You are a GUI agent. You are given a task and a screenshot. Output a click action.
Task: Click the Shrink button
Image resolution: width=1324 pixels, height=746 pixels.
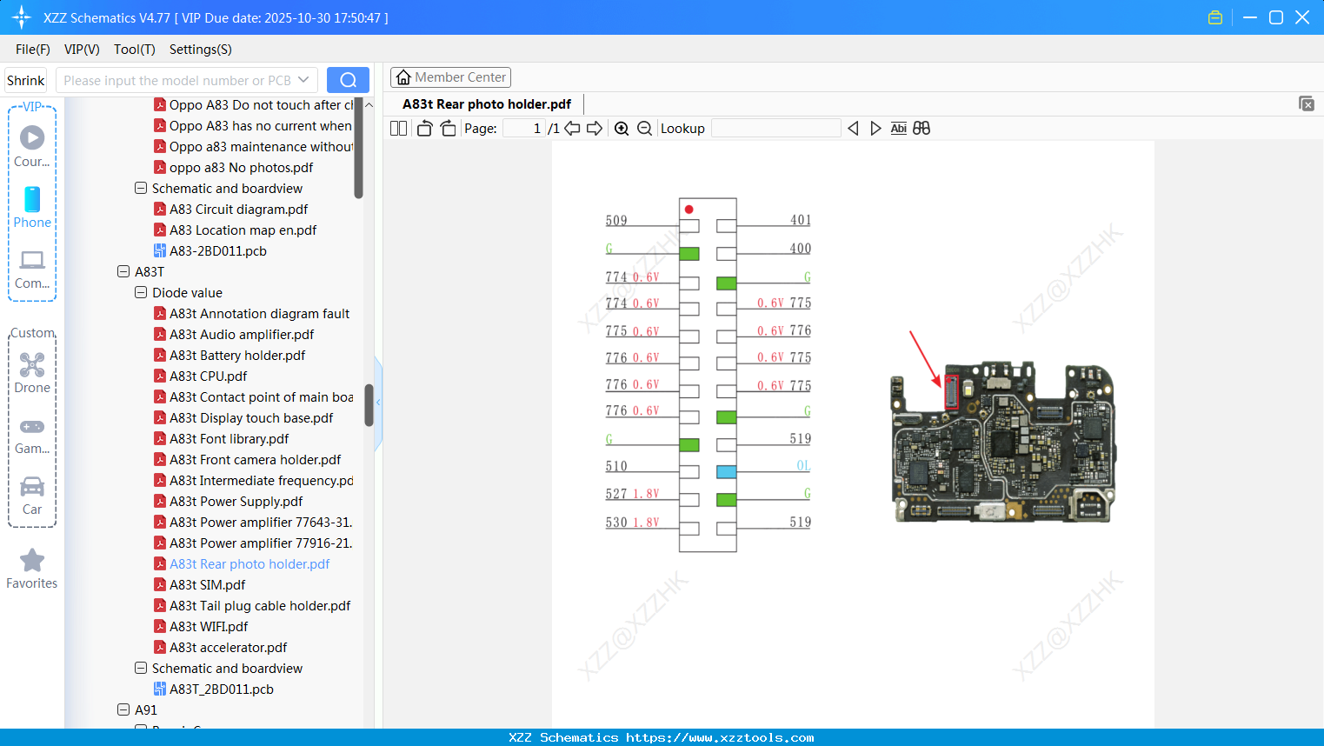[x=25, y=80]
